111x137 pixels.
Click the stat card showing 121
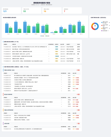(11, 10)
